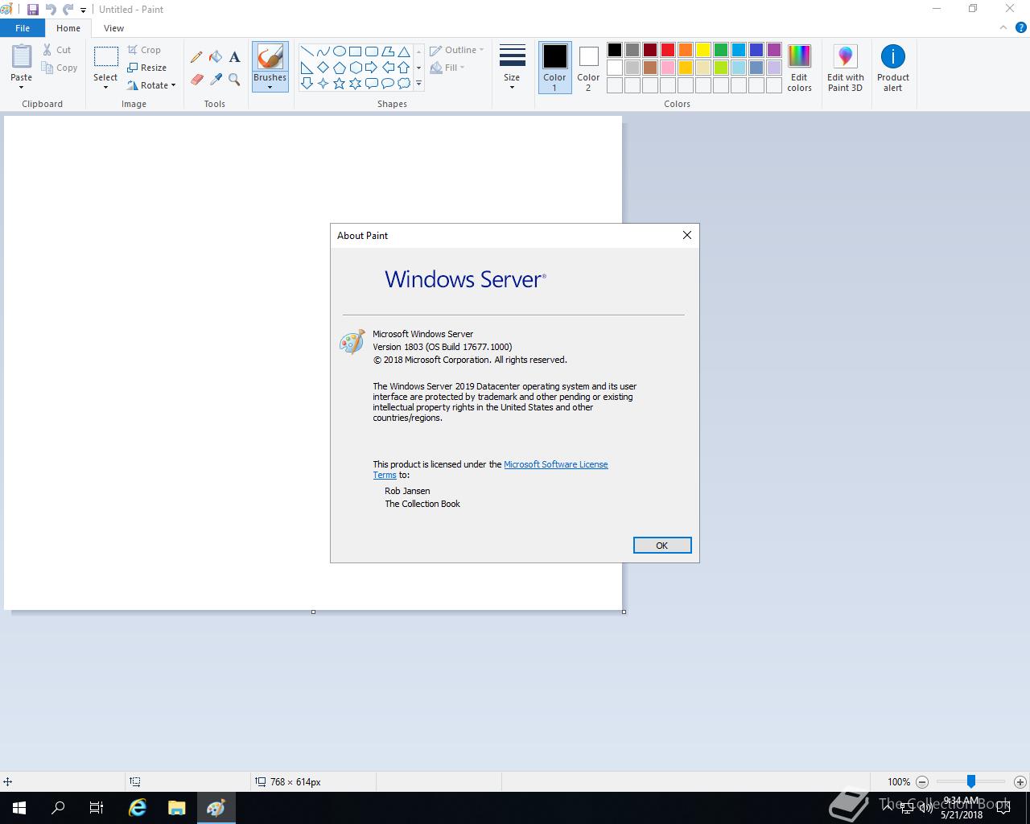This screenshot has height=824, width=1030.
Task: Open the shape Fill dropdown
Action: pos(447,68)
